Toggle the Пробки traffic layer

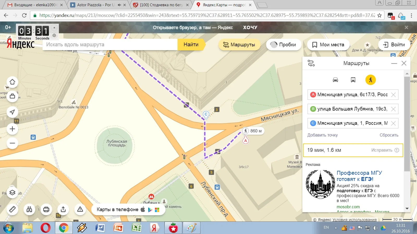tap(284, 45)
